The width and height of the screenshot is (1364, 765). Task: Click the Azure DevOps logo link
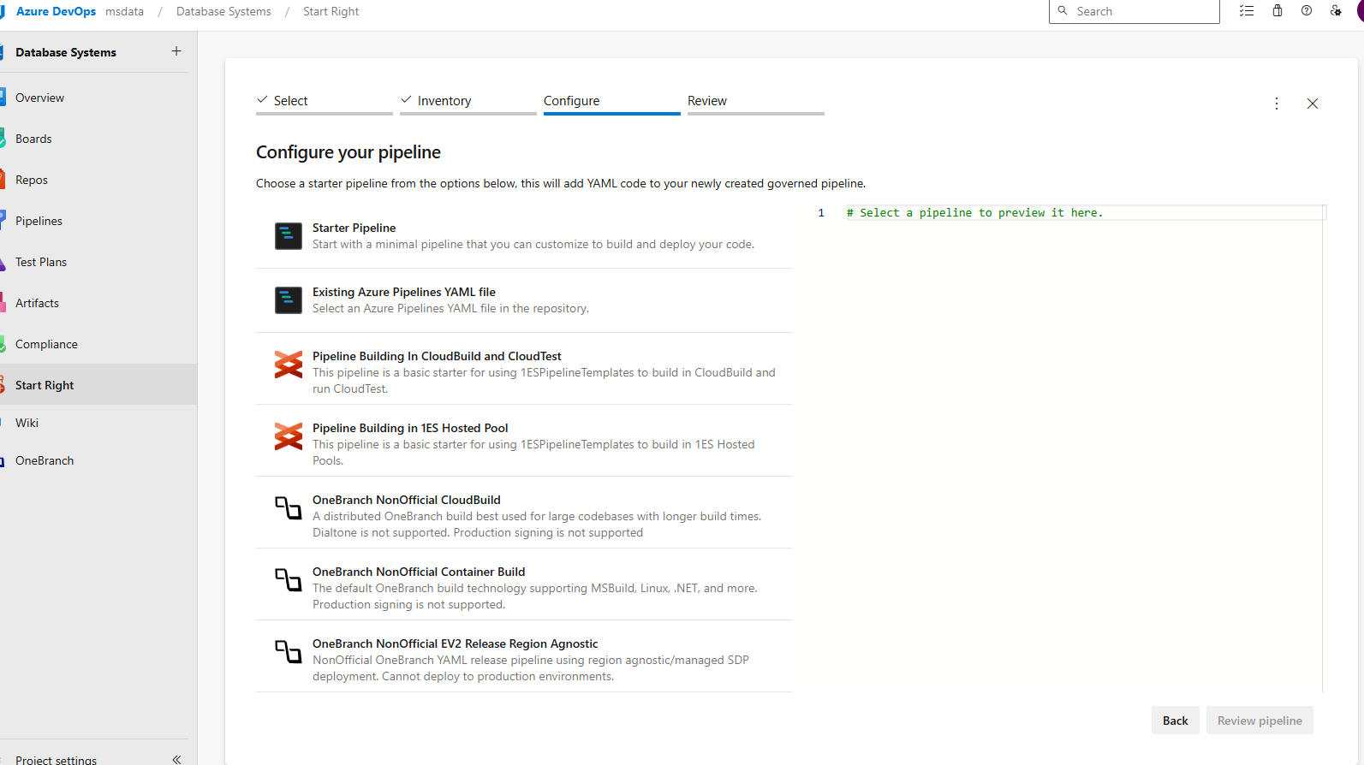point(56,11)
